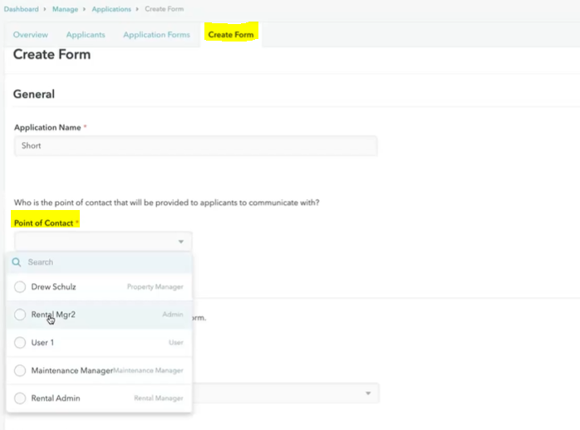Select the highlighted Create Form tab

pyautogui.click(x=232, y=35)
